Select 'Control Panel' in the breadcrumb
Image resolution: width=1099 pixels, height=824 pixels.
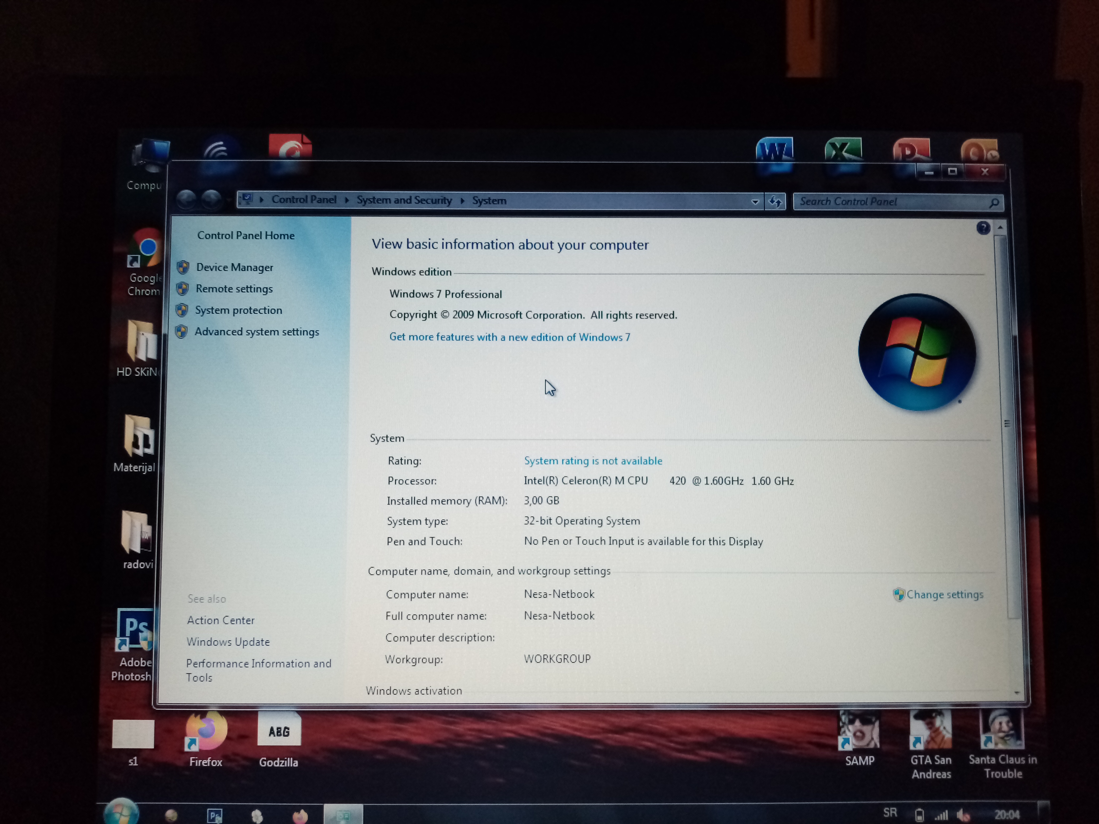click(304, 200)
